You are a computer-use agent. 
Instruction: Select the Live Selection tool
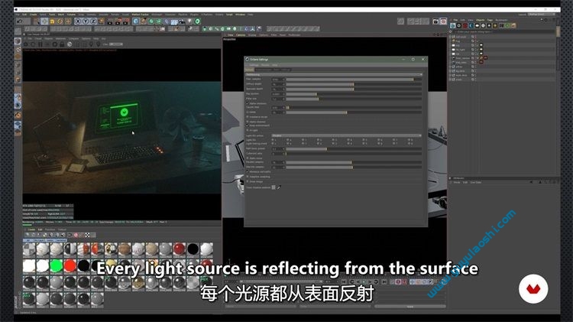pos(37,21)
